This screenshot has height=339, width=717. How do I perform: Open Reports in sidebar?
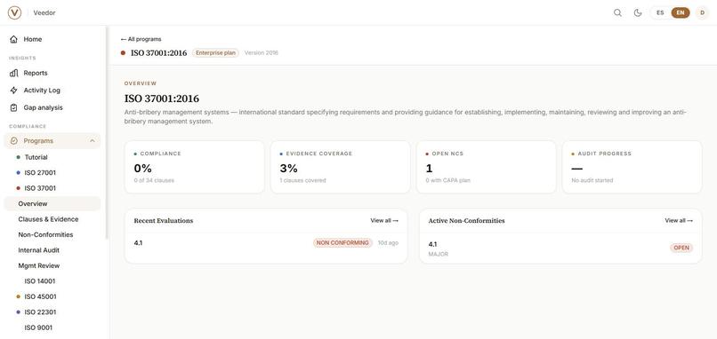point(52,73)
